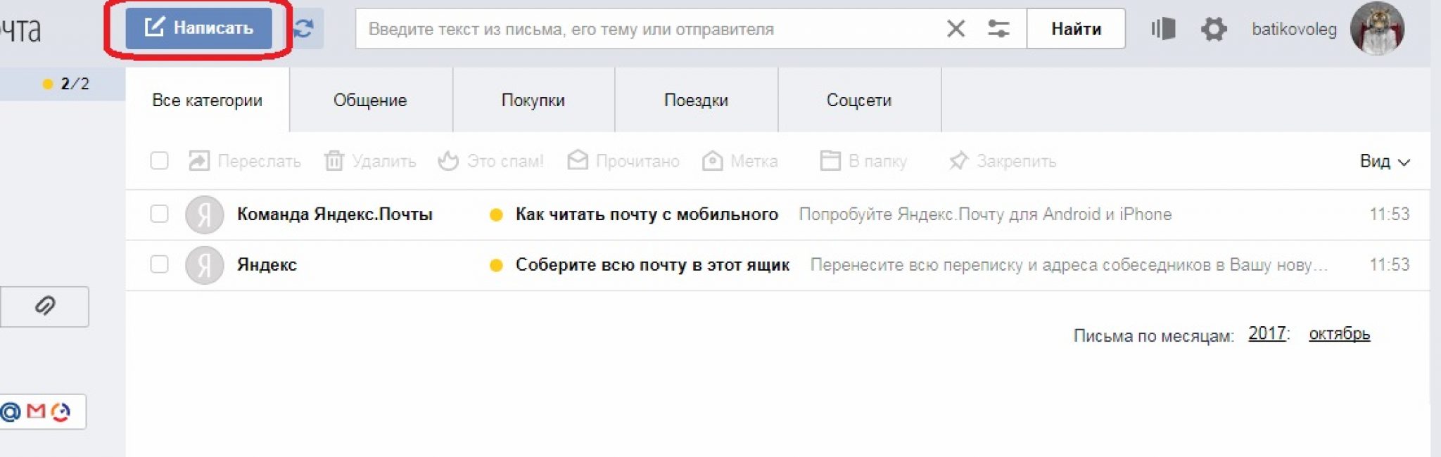Switch to the Все категории tab
This screenshot has width=1441, height=457.
pyautogui.click(x=207, y=101)
